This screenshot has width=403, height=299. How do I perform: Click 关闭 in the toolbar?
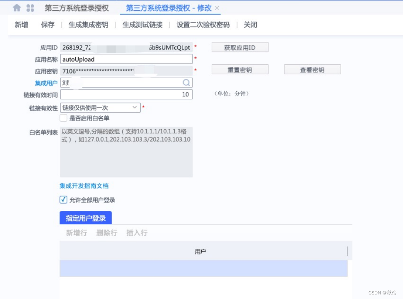point(250,25)
